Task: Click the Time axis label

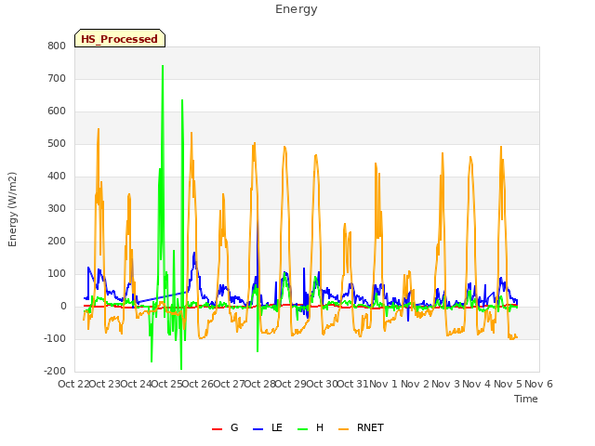Action: pyautogui.click(x=525, y=399)
